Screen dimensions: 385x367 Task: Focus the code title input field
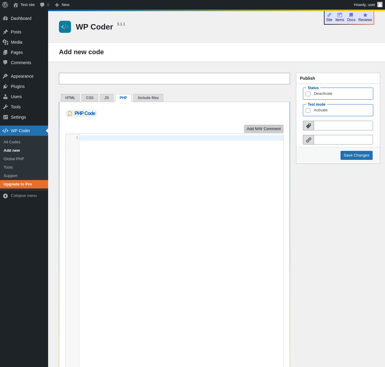174,79
